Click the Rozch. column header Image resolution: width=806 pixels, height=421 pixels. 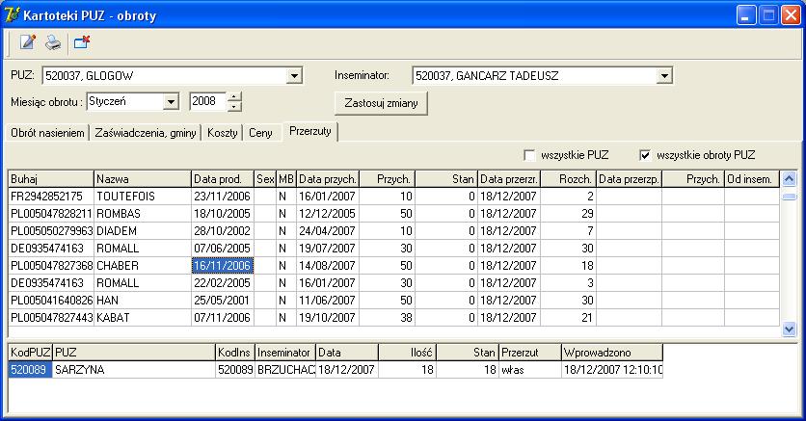pos(568,179)
